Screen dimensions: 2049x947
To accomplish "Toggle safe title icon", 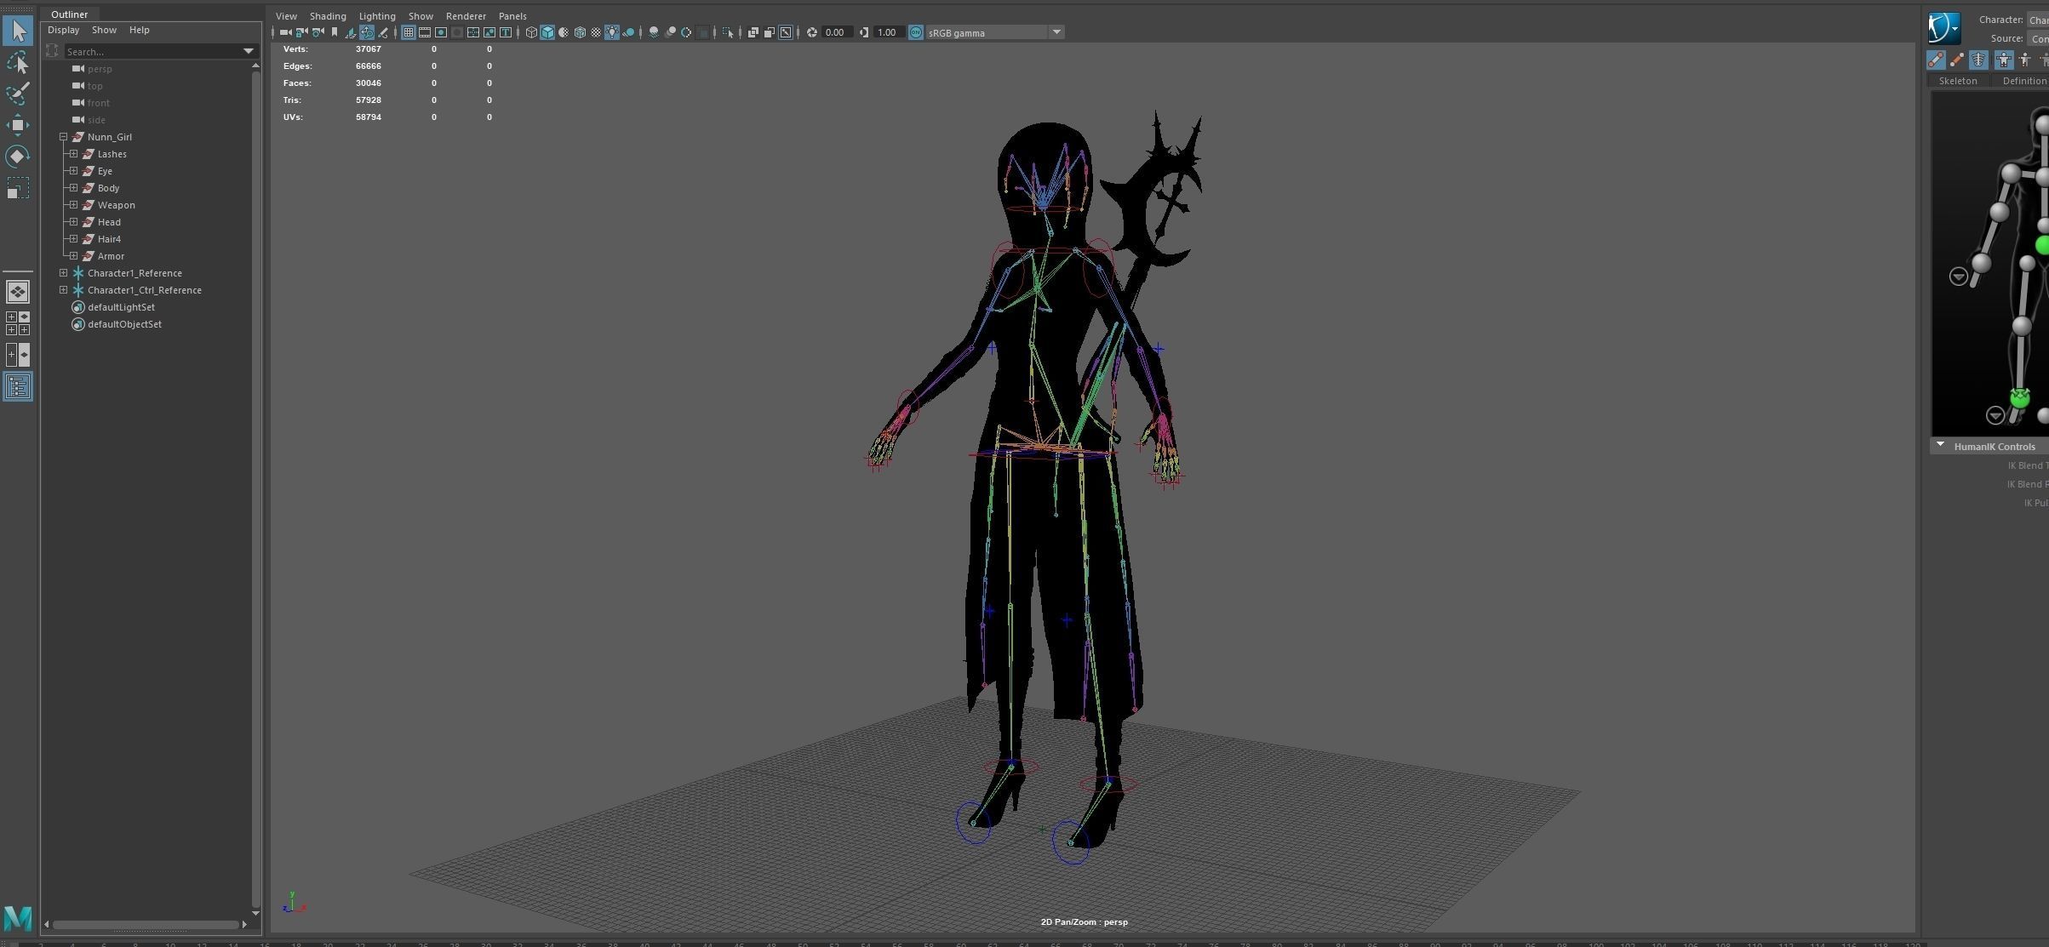I will click(506, 32).
